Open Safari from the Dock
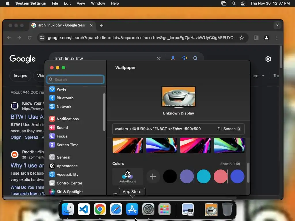The height and width of the screenshot is (221, 295). (x=116, y=209)
